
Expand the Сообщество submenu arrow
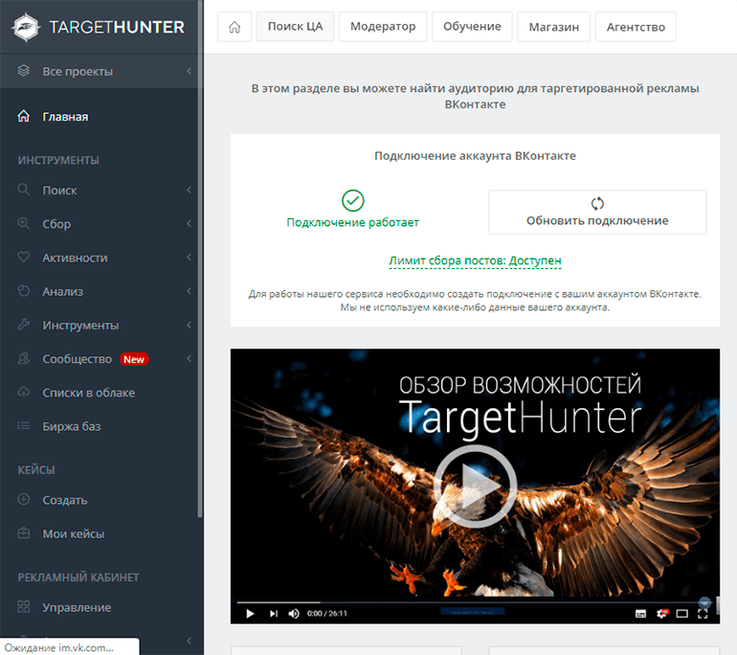pyautogui.click(x=189, y=358)
